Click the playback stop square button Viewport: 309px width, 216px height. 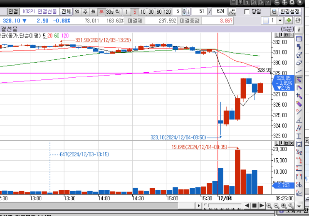pyautogui.click(x=255, y=206)
